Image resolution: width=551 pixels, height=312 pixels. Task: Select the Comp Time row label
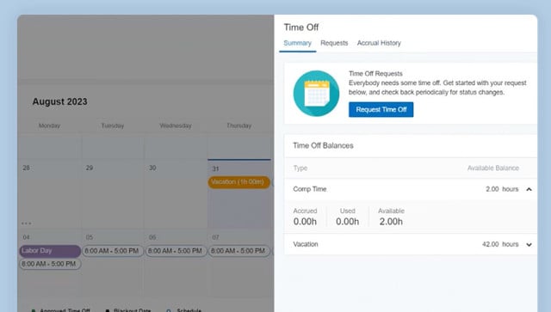[310, 189]
